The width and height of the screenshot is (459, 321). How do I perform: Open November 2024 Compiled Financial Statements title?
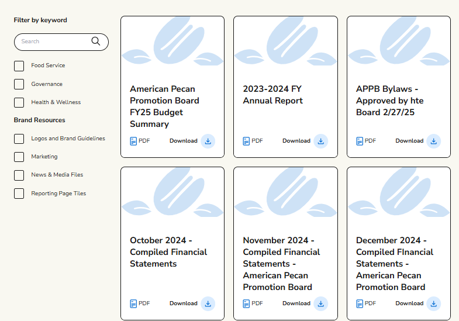pos(281,264)
